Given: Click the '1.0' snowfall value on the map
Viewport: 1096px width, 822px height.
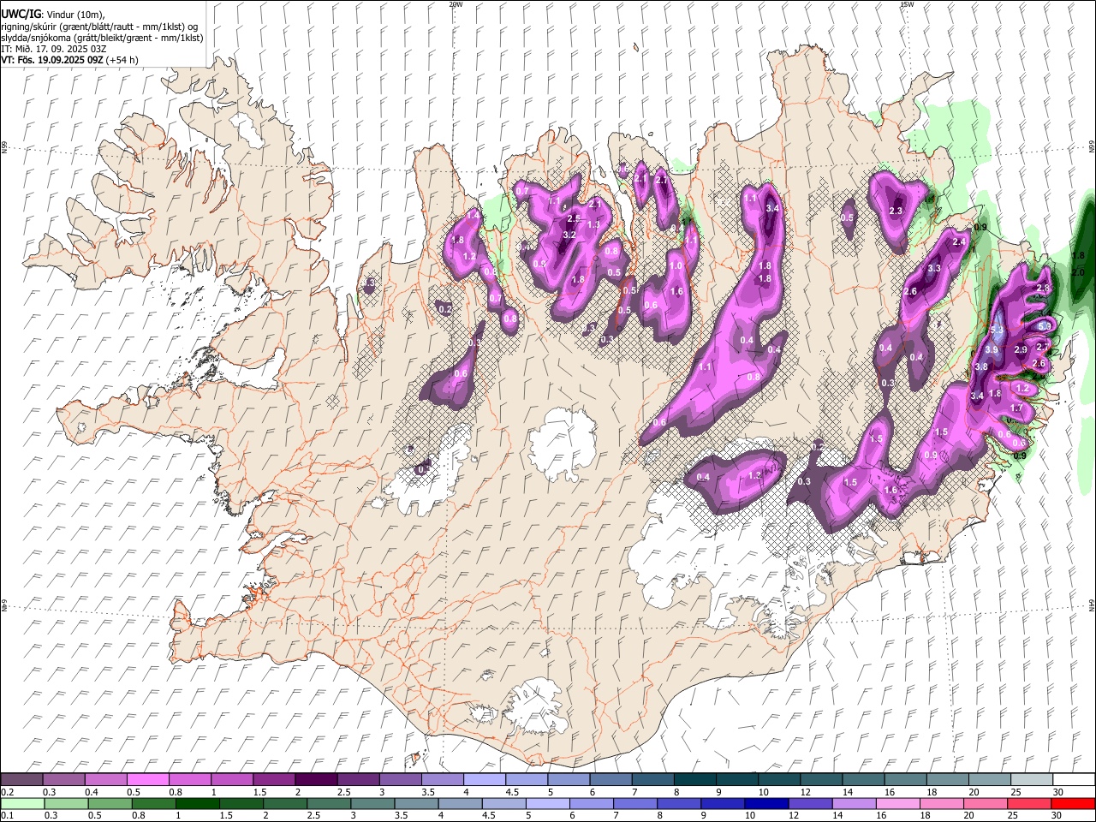Looking at the screenshot, I should coord(675,266).
